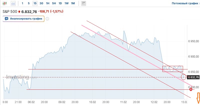This screenshot has width=200, height=105.
Task: Click the 6 832,76 current price label
Action: click(193, 77)
